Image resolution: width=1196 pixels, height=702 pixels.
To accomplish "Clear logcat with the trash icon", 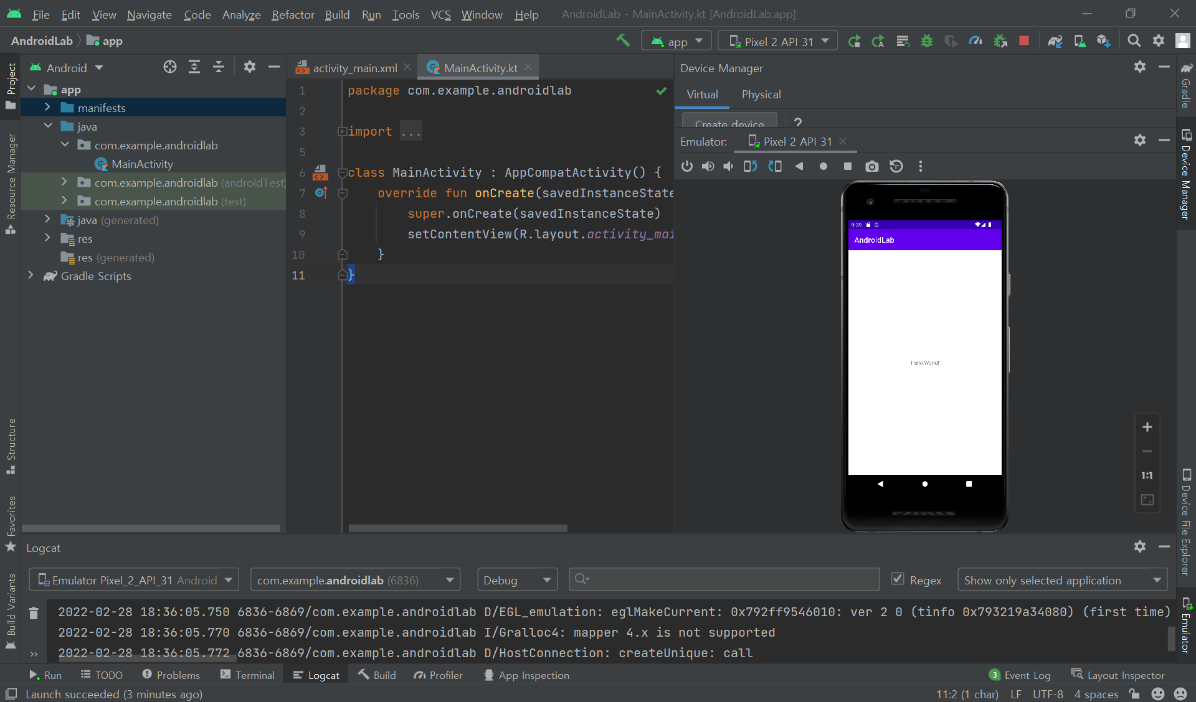I will 34,613.
